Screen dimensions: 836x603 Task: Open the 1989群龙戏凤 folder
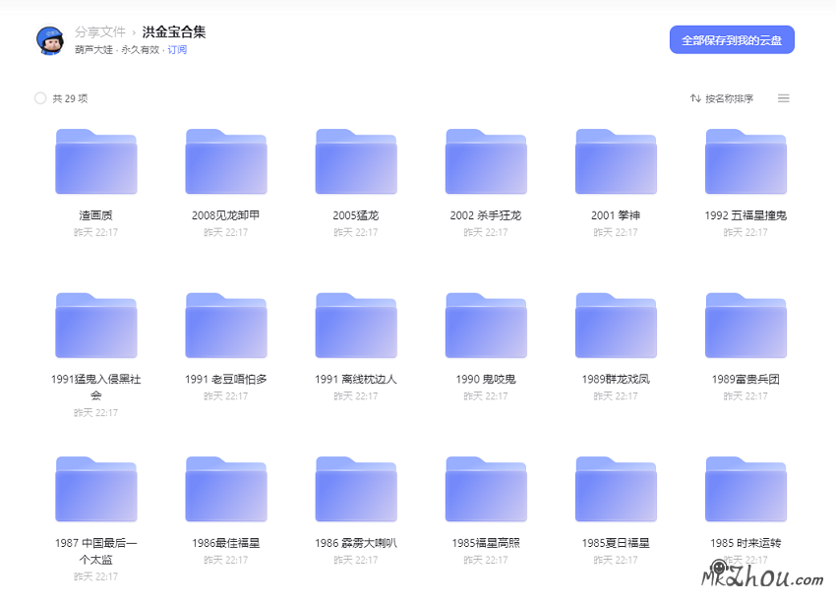(x=616, y=326)
